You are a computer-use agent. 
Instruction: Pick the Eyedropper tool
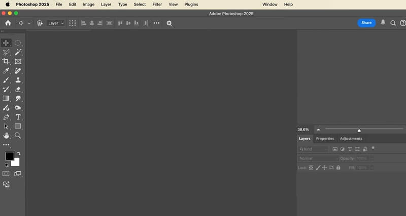click(x=6, y=71)
